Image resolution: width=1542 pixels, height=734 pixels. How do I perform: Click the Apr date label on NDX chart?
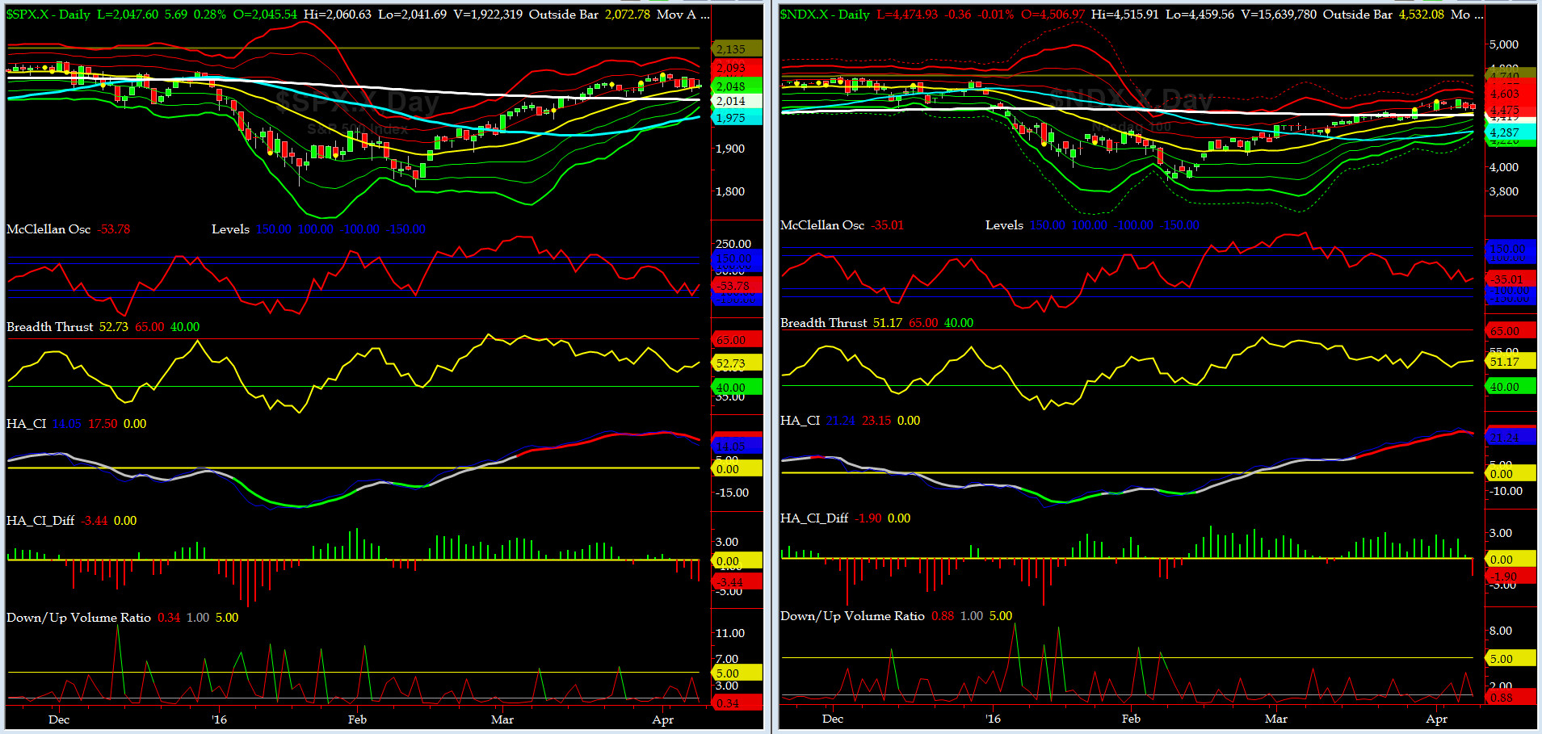click(x=1437, y=719)
